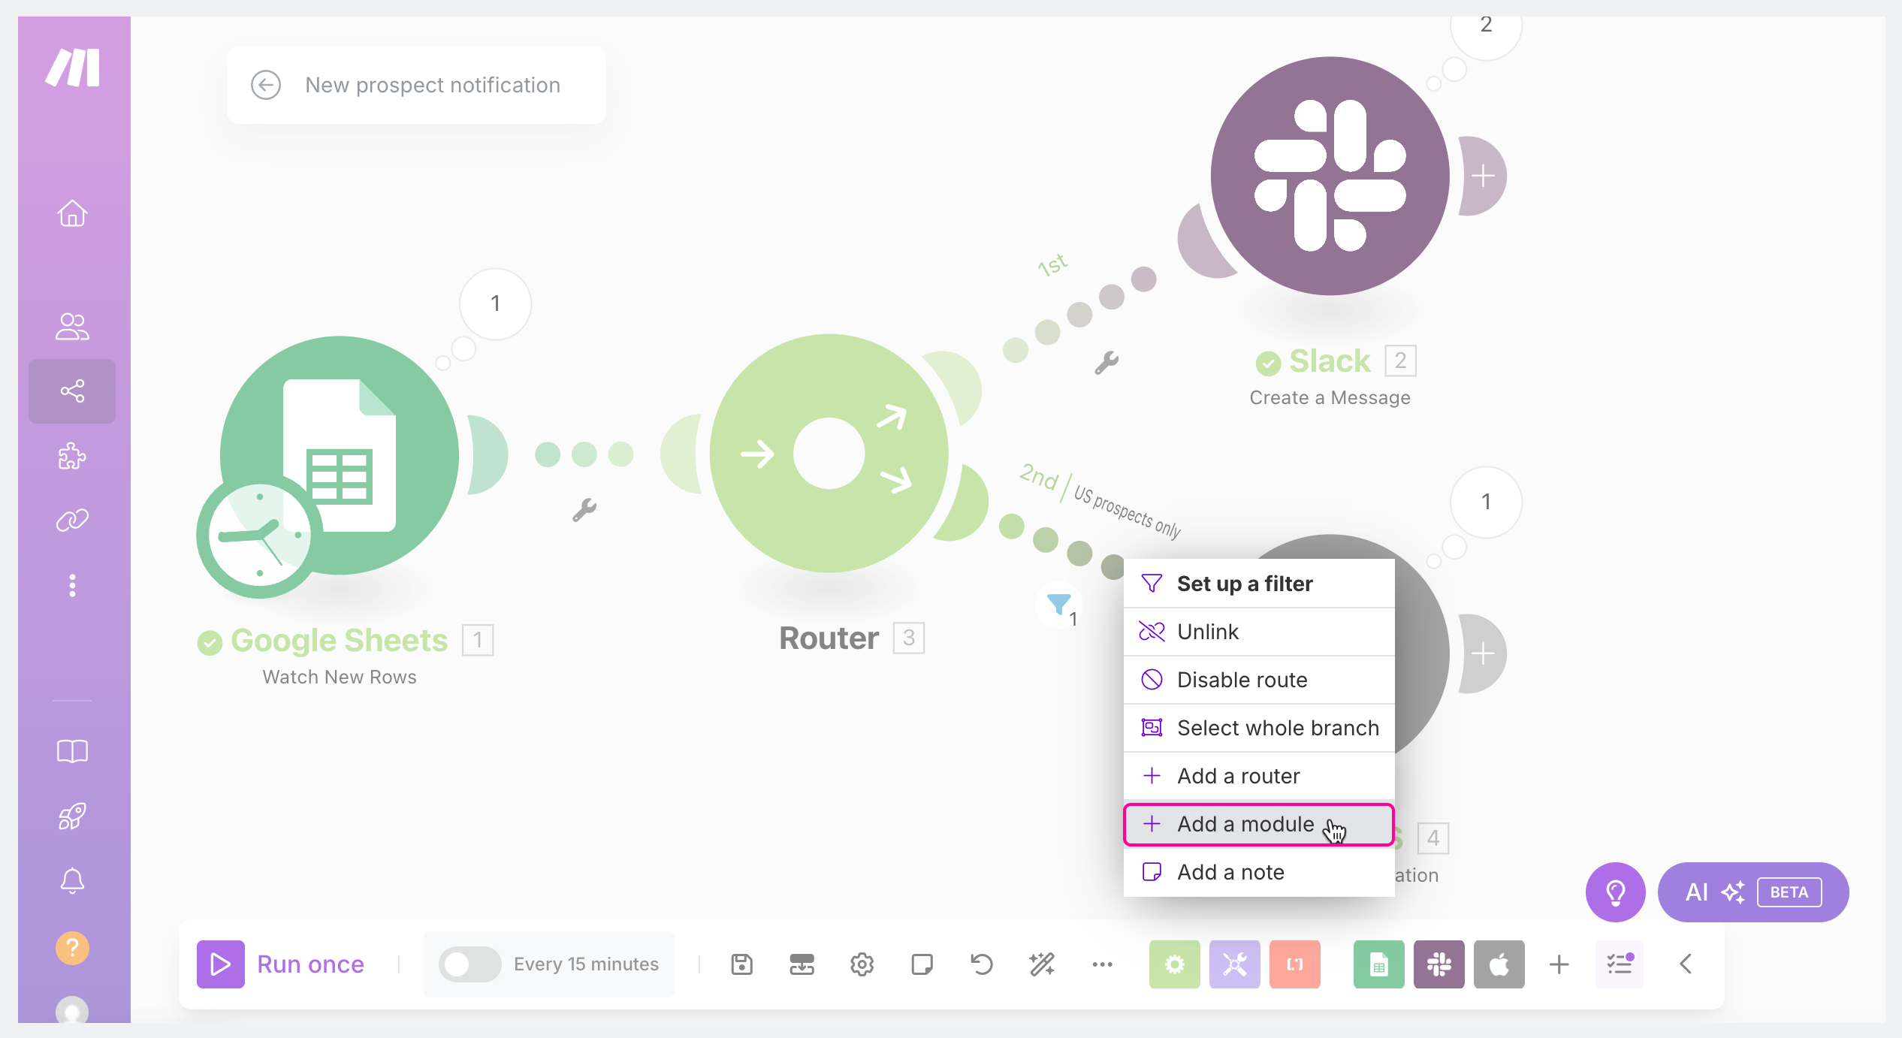Open the Home section in sidebar
This screenshot has height=1038, width=1902.
[x=72, y=213]
